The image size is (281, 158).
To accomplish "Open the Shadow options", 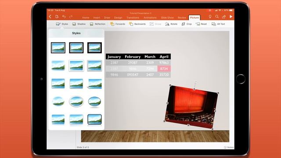I will pyautogui.click(x=79, y=24).
